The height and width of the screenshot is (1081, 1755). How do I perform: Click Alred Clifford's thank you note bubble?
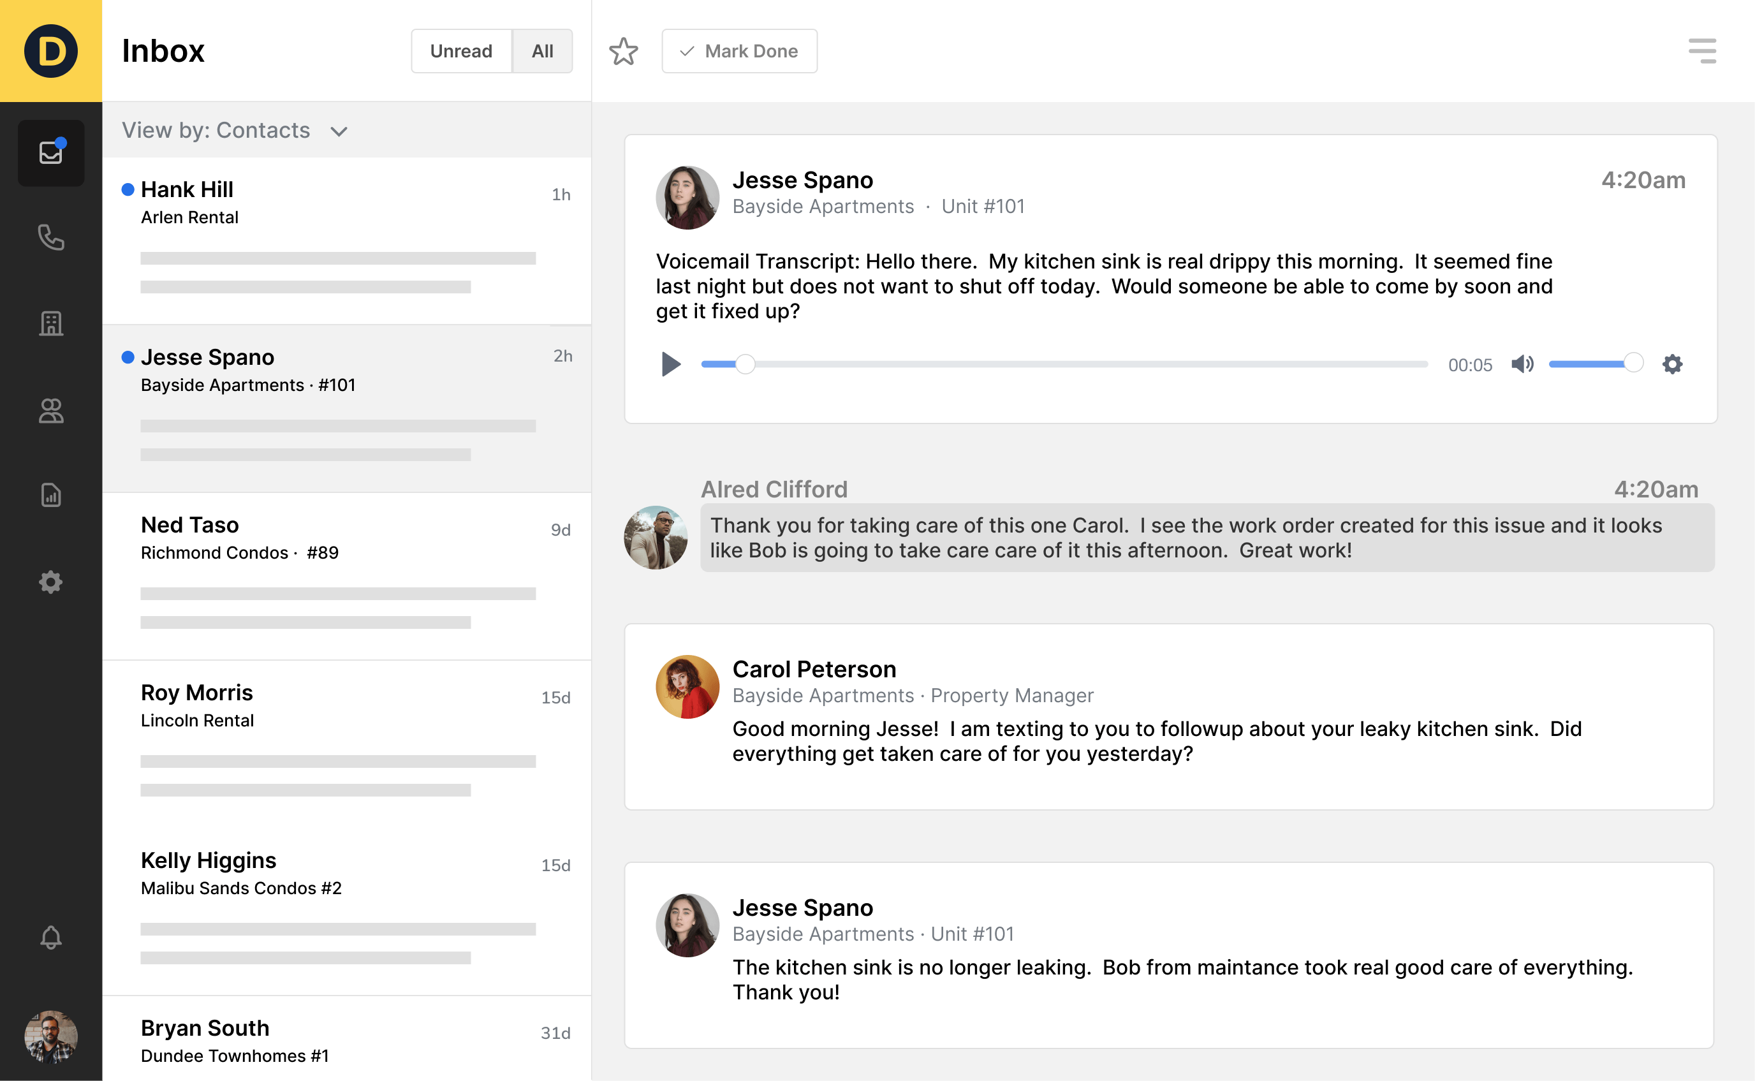[x=1207, y=538]
